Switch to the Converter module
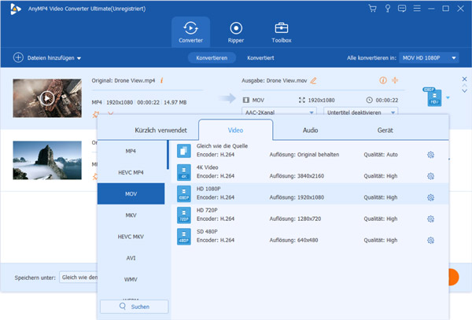Image resolution: width=472 pixels, height=320 pixels. [190, 32]
